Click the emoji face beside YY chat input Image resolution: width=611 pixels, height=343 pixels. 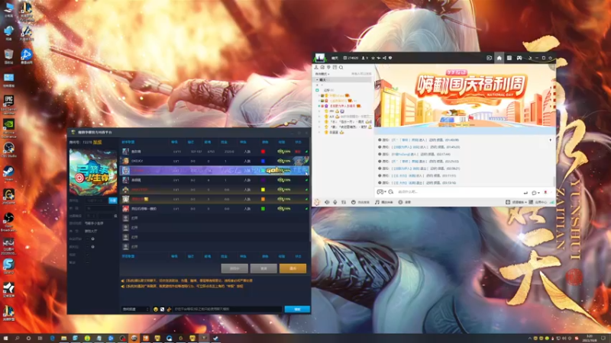(x=390, y=192)
